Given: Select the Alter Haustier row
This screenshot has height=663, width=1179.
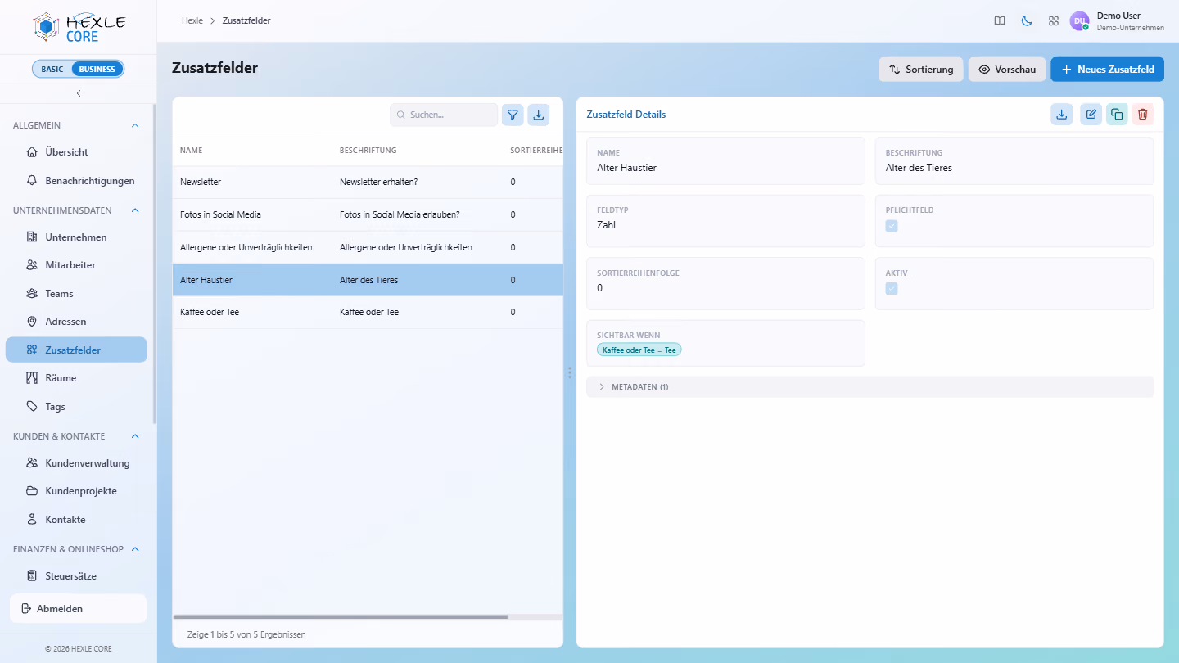Looking at the screenshot, I should click(368, 280).
